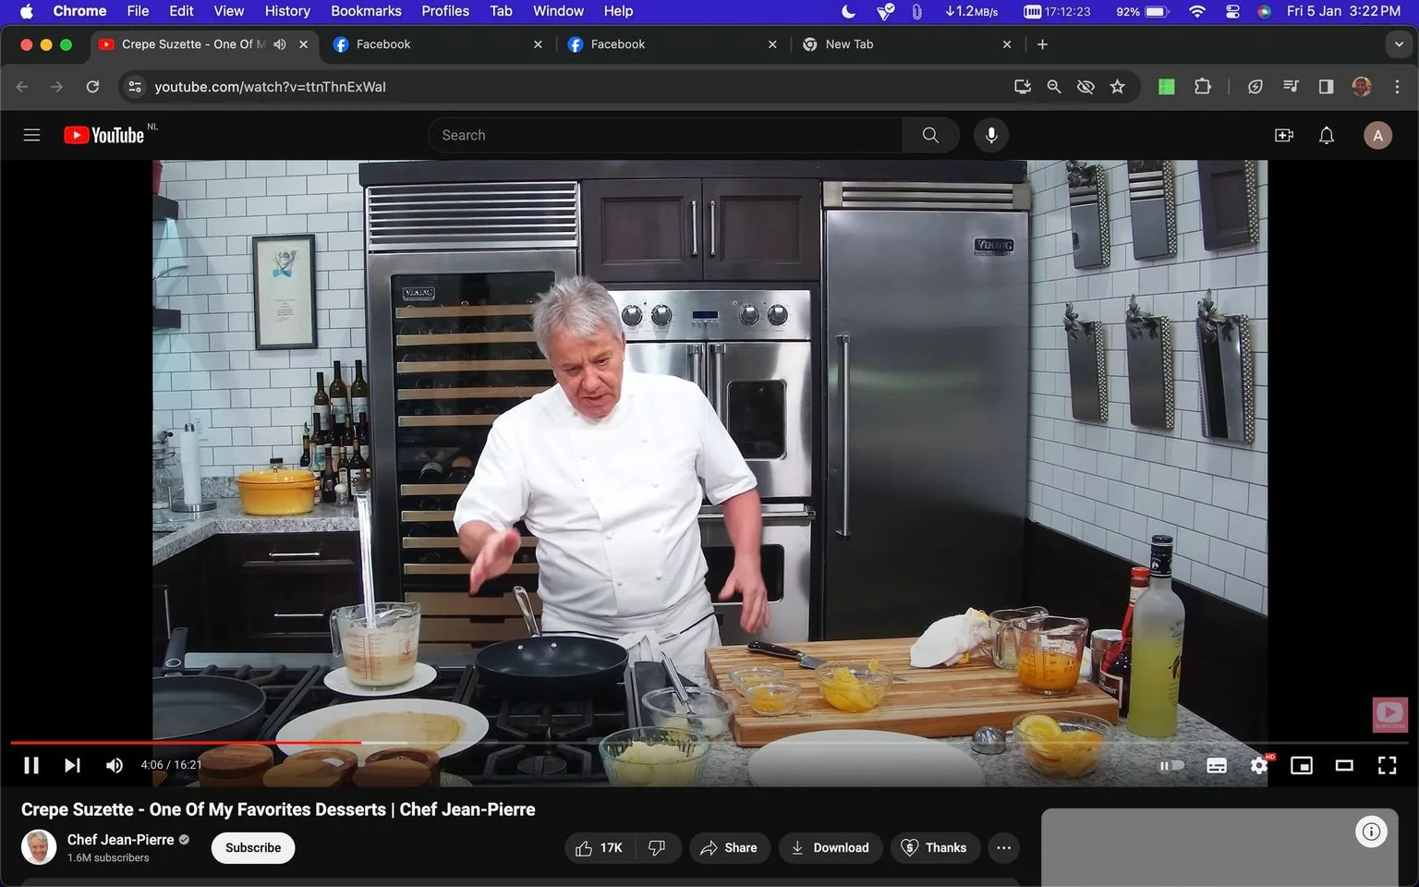Activate the miniplayer icon
The image size is (1419, 887).
coord(1302,765)
